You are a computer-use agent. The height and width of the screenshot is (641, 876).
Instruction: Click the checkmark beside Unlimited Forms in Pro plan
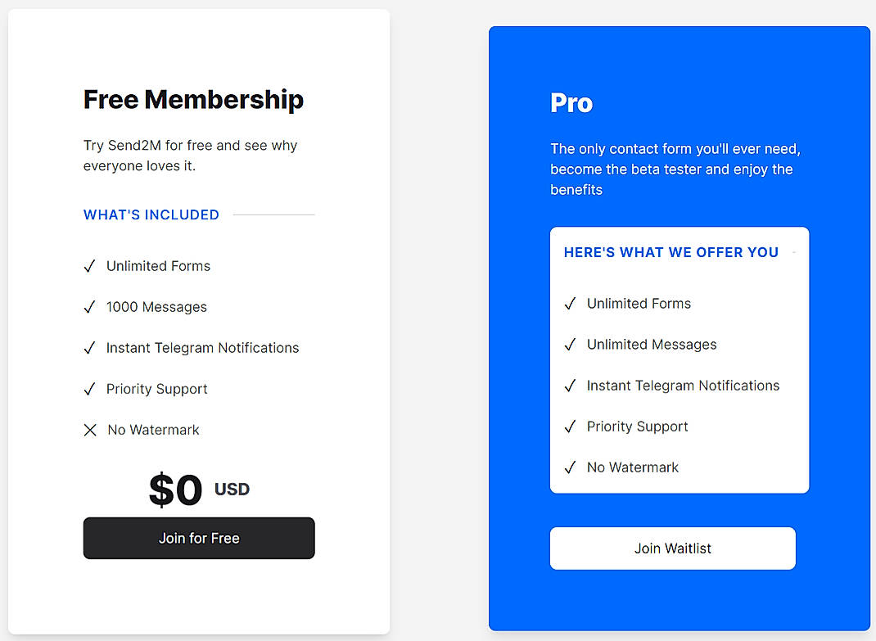(x=571, y=303)
